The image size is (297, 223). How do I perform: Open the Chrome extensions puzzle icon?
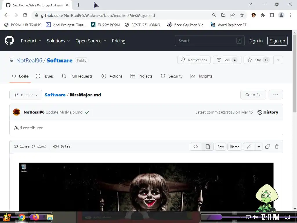click(263, 15)
